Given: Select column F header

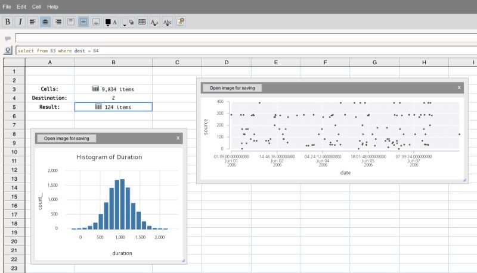Looking at the screenshot, I should coord(325,62).
